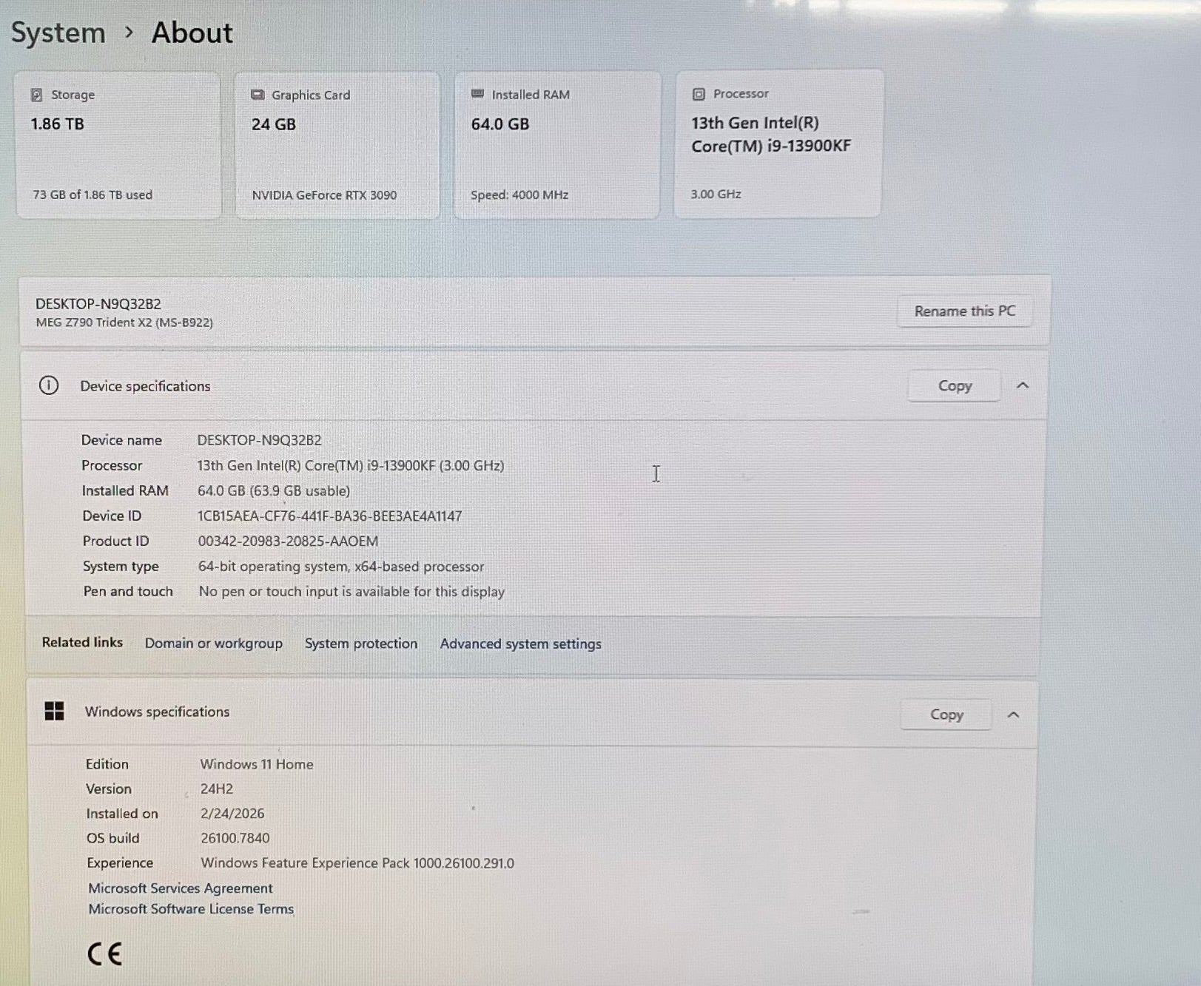View Microsoft Software License Terms
Screen dimensions: 1201x986
point(191,909)
